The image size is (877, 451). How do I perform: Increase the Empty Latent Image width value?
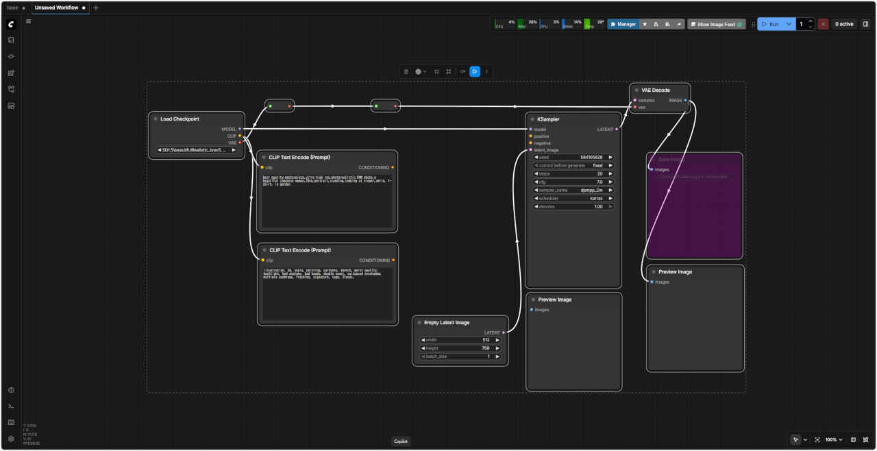pyautogui.click(x=498, y=340)
